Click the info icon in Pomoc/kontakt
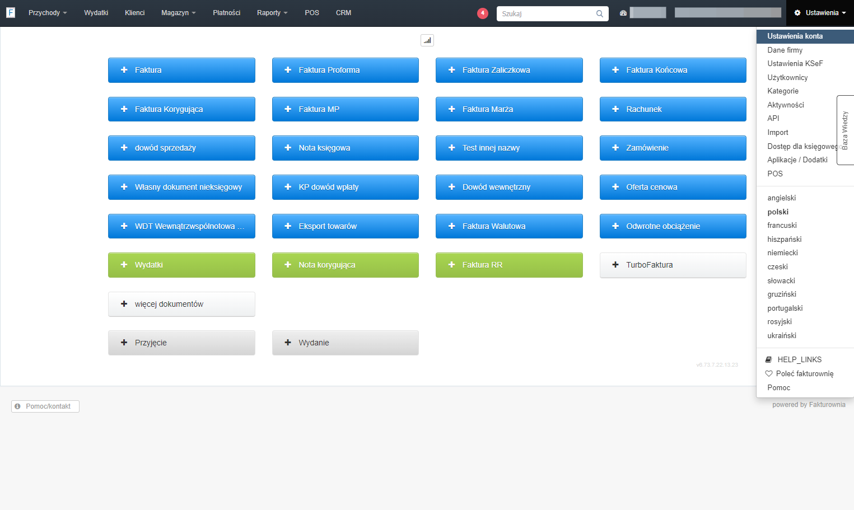Screen dimensions: 854x510 [x=17, y=406]
